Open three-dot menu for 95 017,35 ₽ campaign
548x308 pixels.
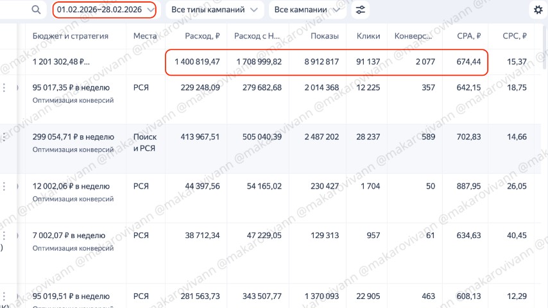pyautogui.click(x=5, y=88)
